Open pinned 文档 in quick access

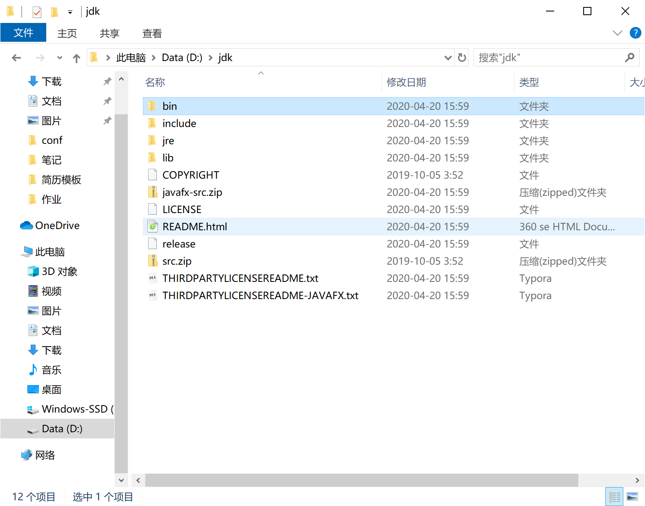coord(52,101)
